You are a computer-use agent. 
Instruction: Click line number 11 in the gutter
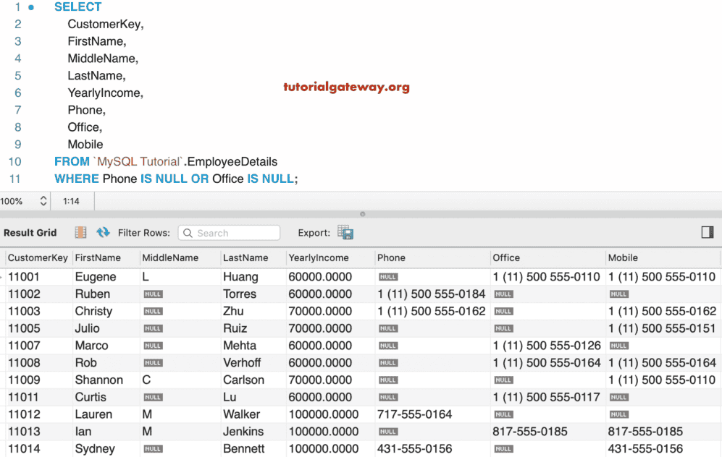coord(14,179)
